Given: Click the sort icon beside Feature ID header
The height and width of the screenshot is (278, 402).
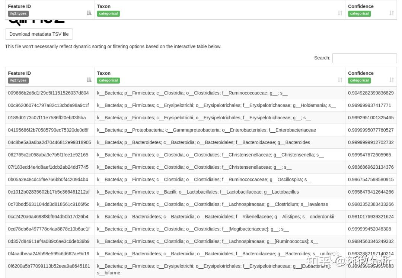Looking at the screenshot, I should 89,12.
